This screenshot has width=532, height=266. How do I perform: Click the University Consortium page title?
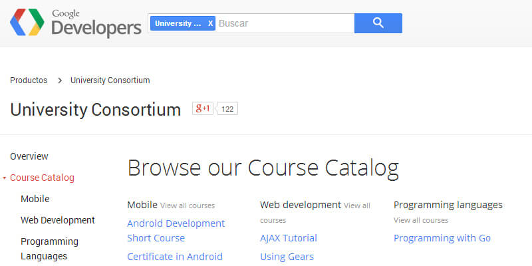pos(95,110)
